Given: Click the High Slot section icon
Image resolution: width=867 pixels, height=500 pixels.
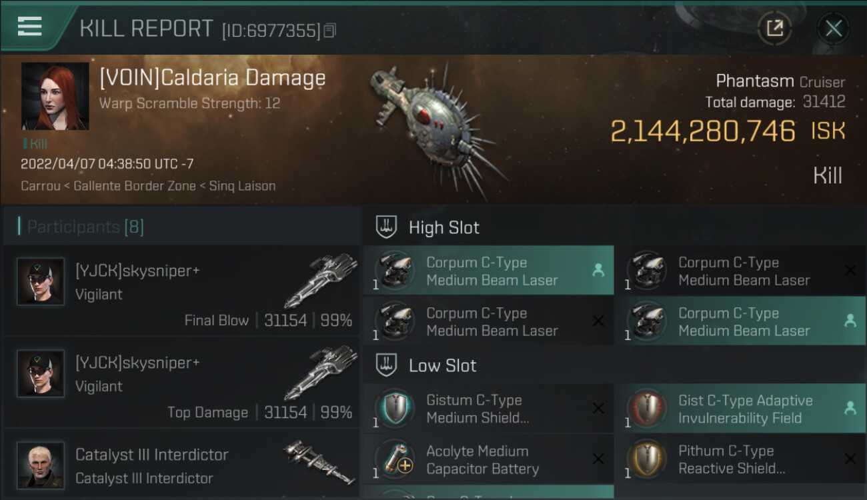Looking at the screenshot, I should tap(387, 227).
